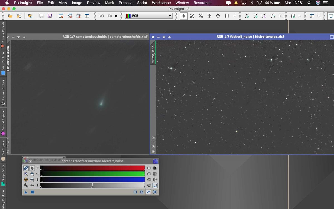Reset the R channel with its delete button
334x209 pixels.
click(148, 168)
